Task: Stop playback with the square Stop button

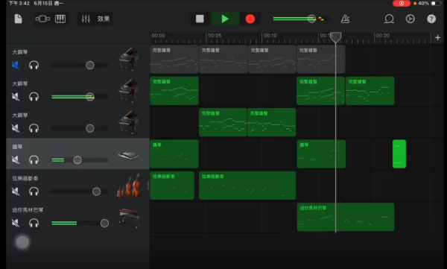Action: (200, 19)
